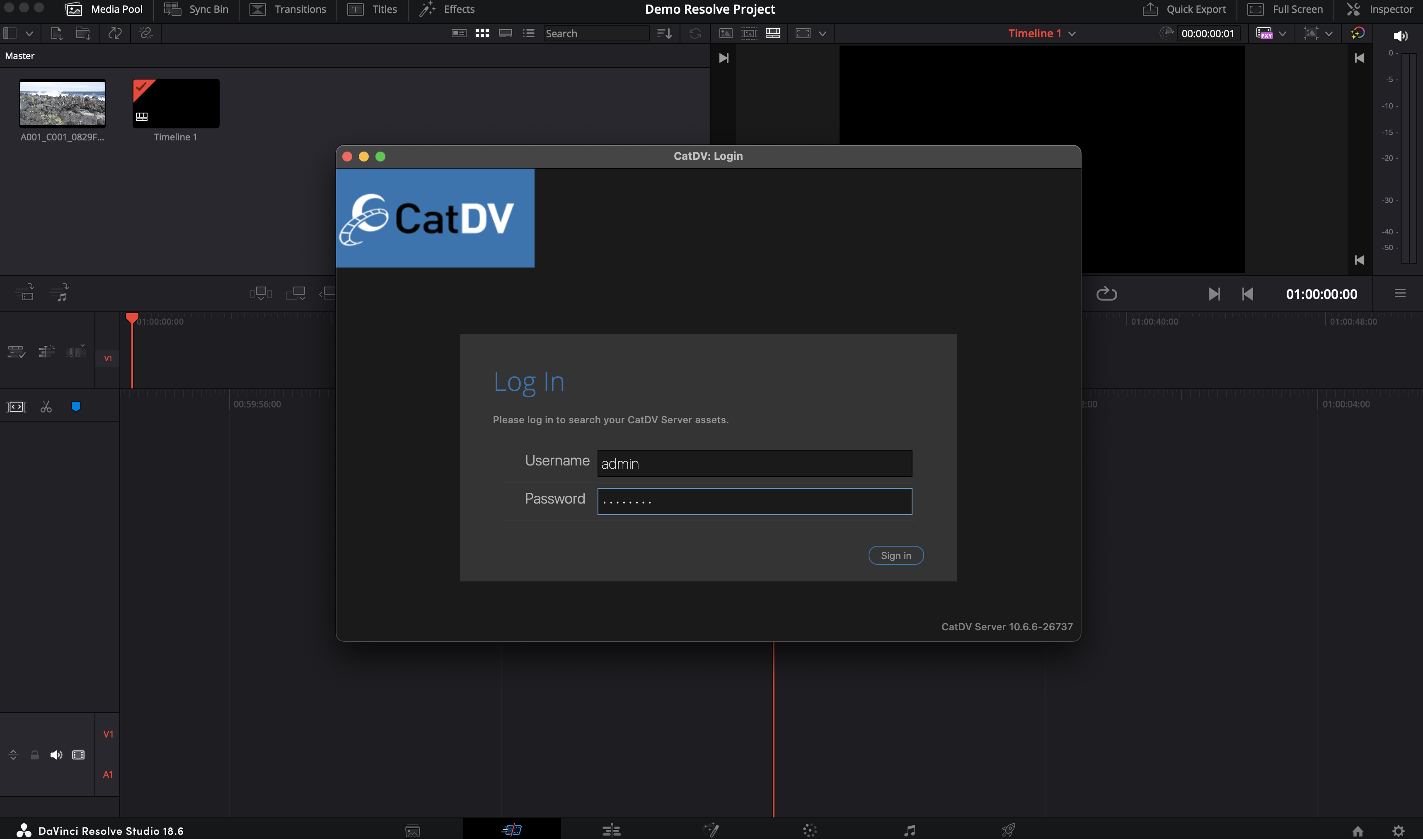
Task: Click Full Screen button
Action: 1285,9
